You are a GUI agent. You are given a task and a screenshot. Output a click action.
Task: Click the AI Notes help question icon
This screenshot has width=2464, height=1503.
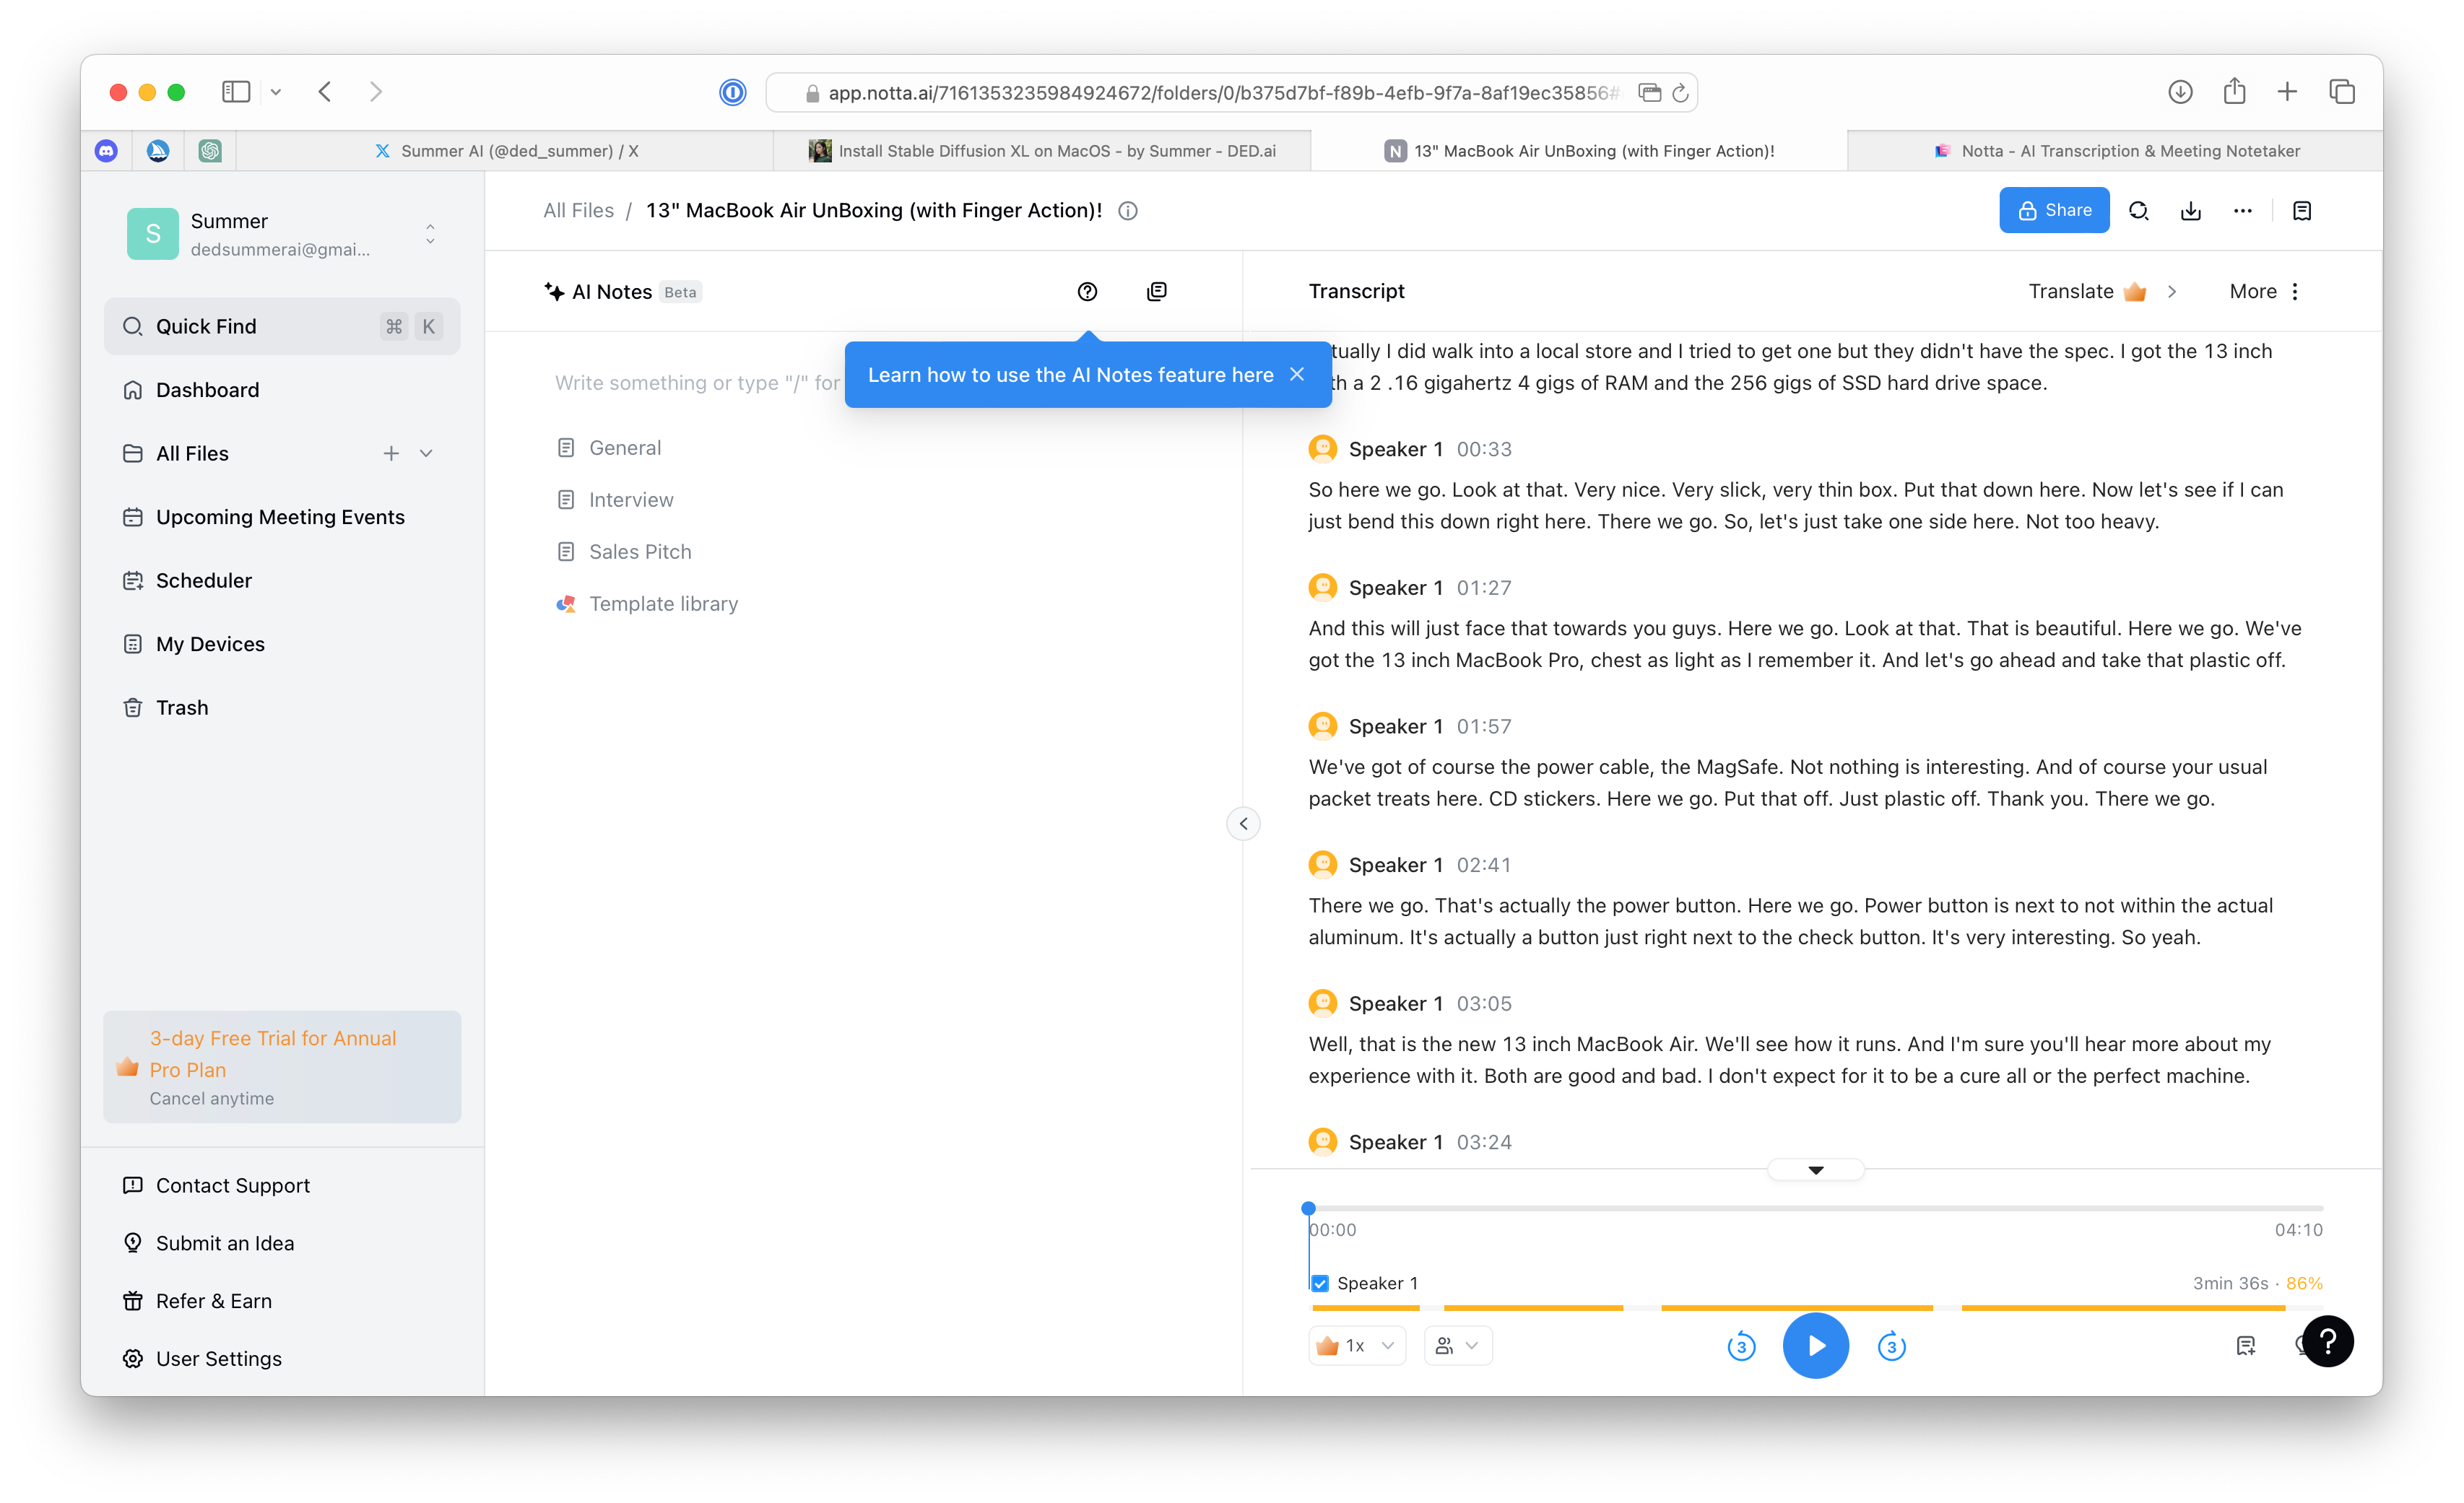tap(1087, 292)
